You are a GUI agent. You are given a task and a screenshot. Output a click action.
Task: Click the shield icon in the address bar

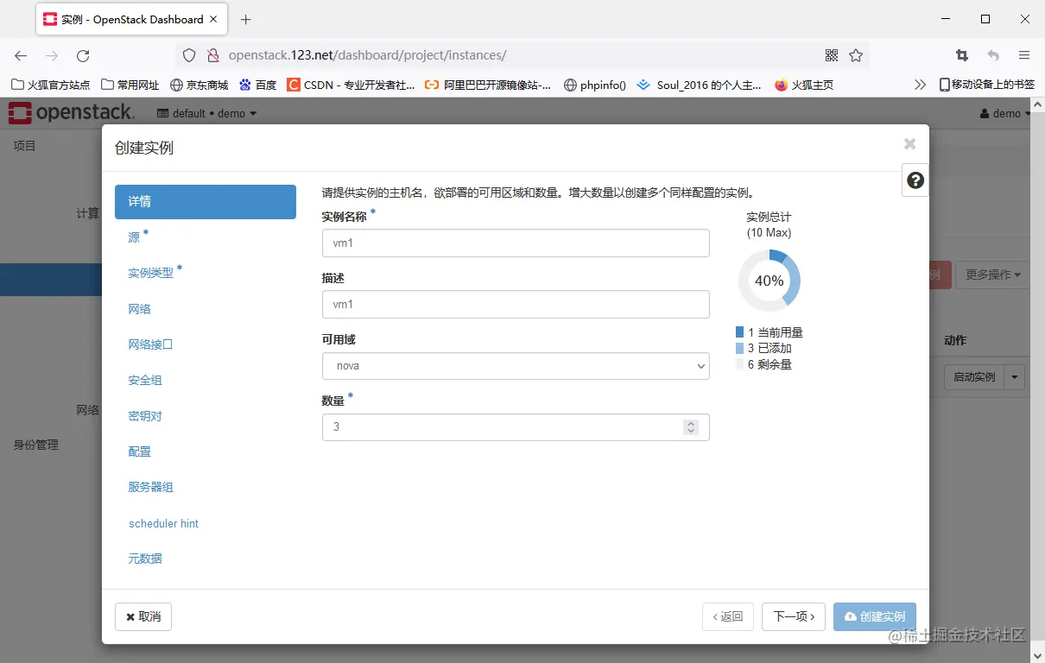188,55
